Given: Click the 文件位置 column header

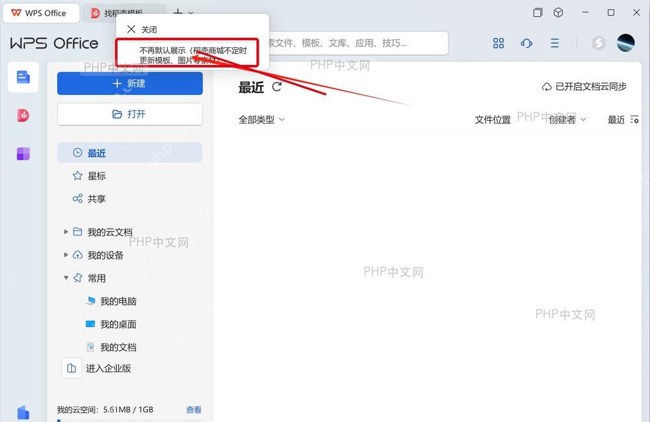Looking at the screenshot, I should 493,120.
